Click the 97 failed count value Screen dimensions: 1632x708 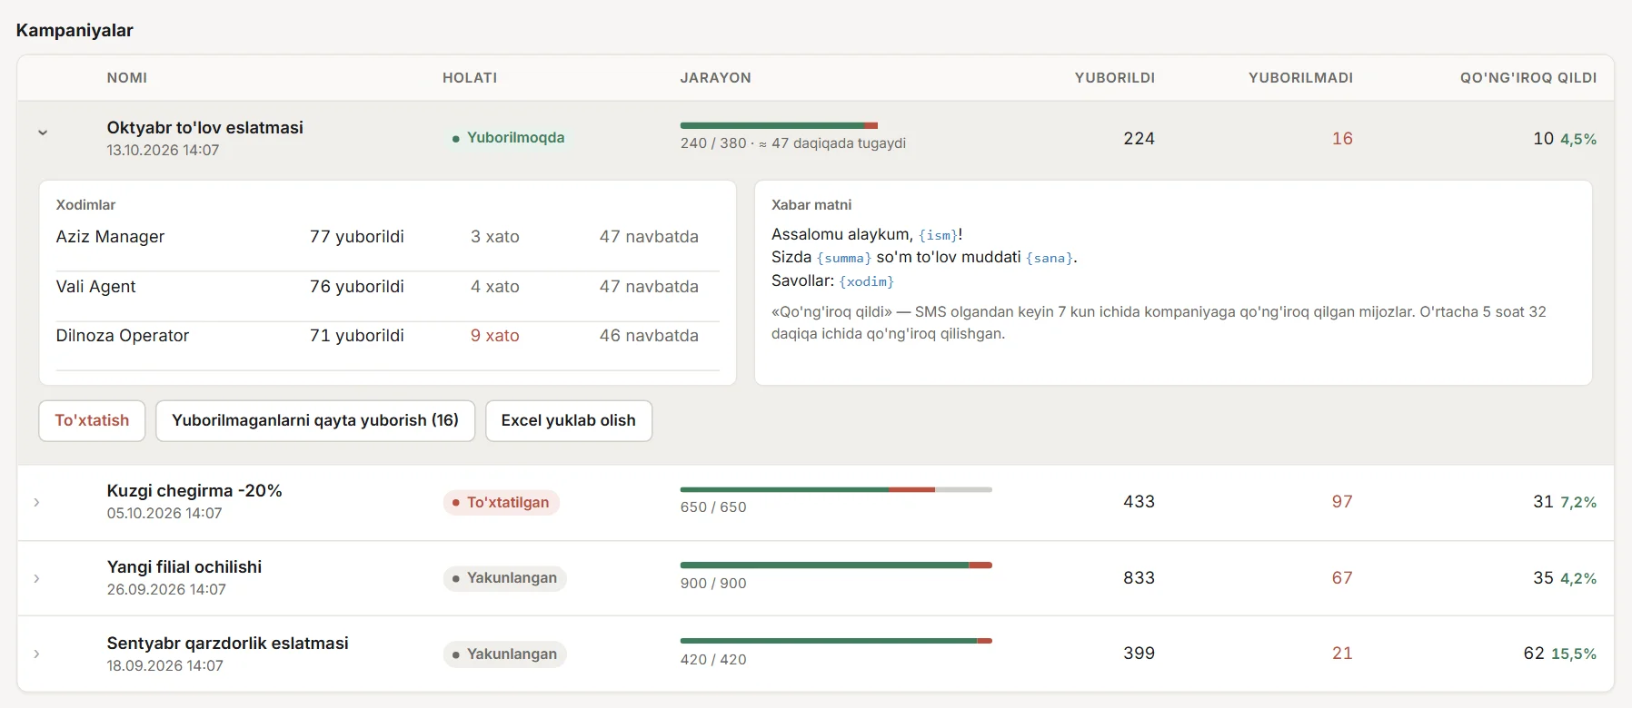pos(1342,502)
